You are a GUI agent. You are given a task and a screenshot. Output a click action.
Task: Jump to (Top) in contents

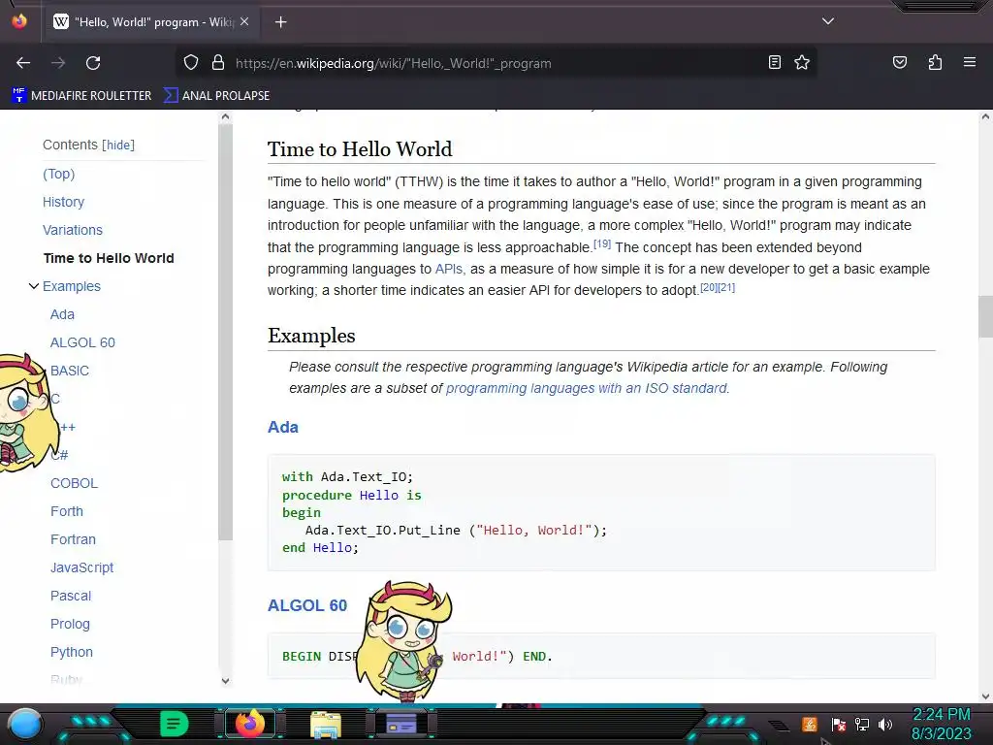58,174
